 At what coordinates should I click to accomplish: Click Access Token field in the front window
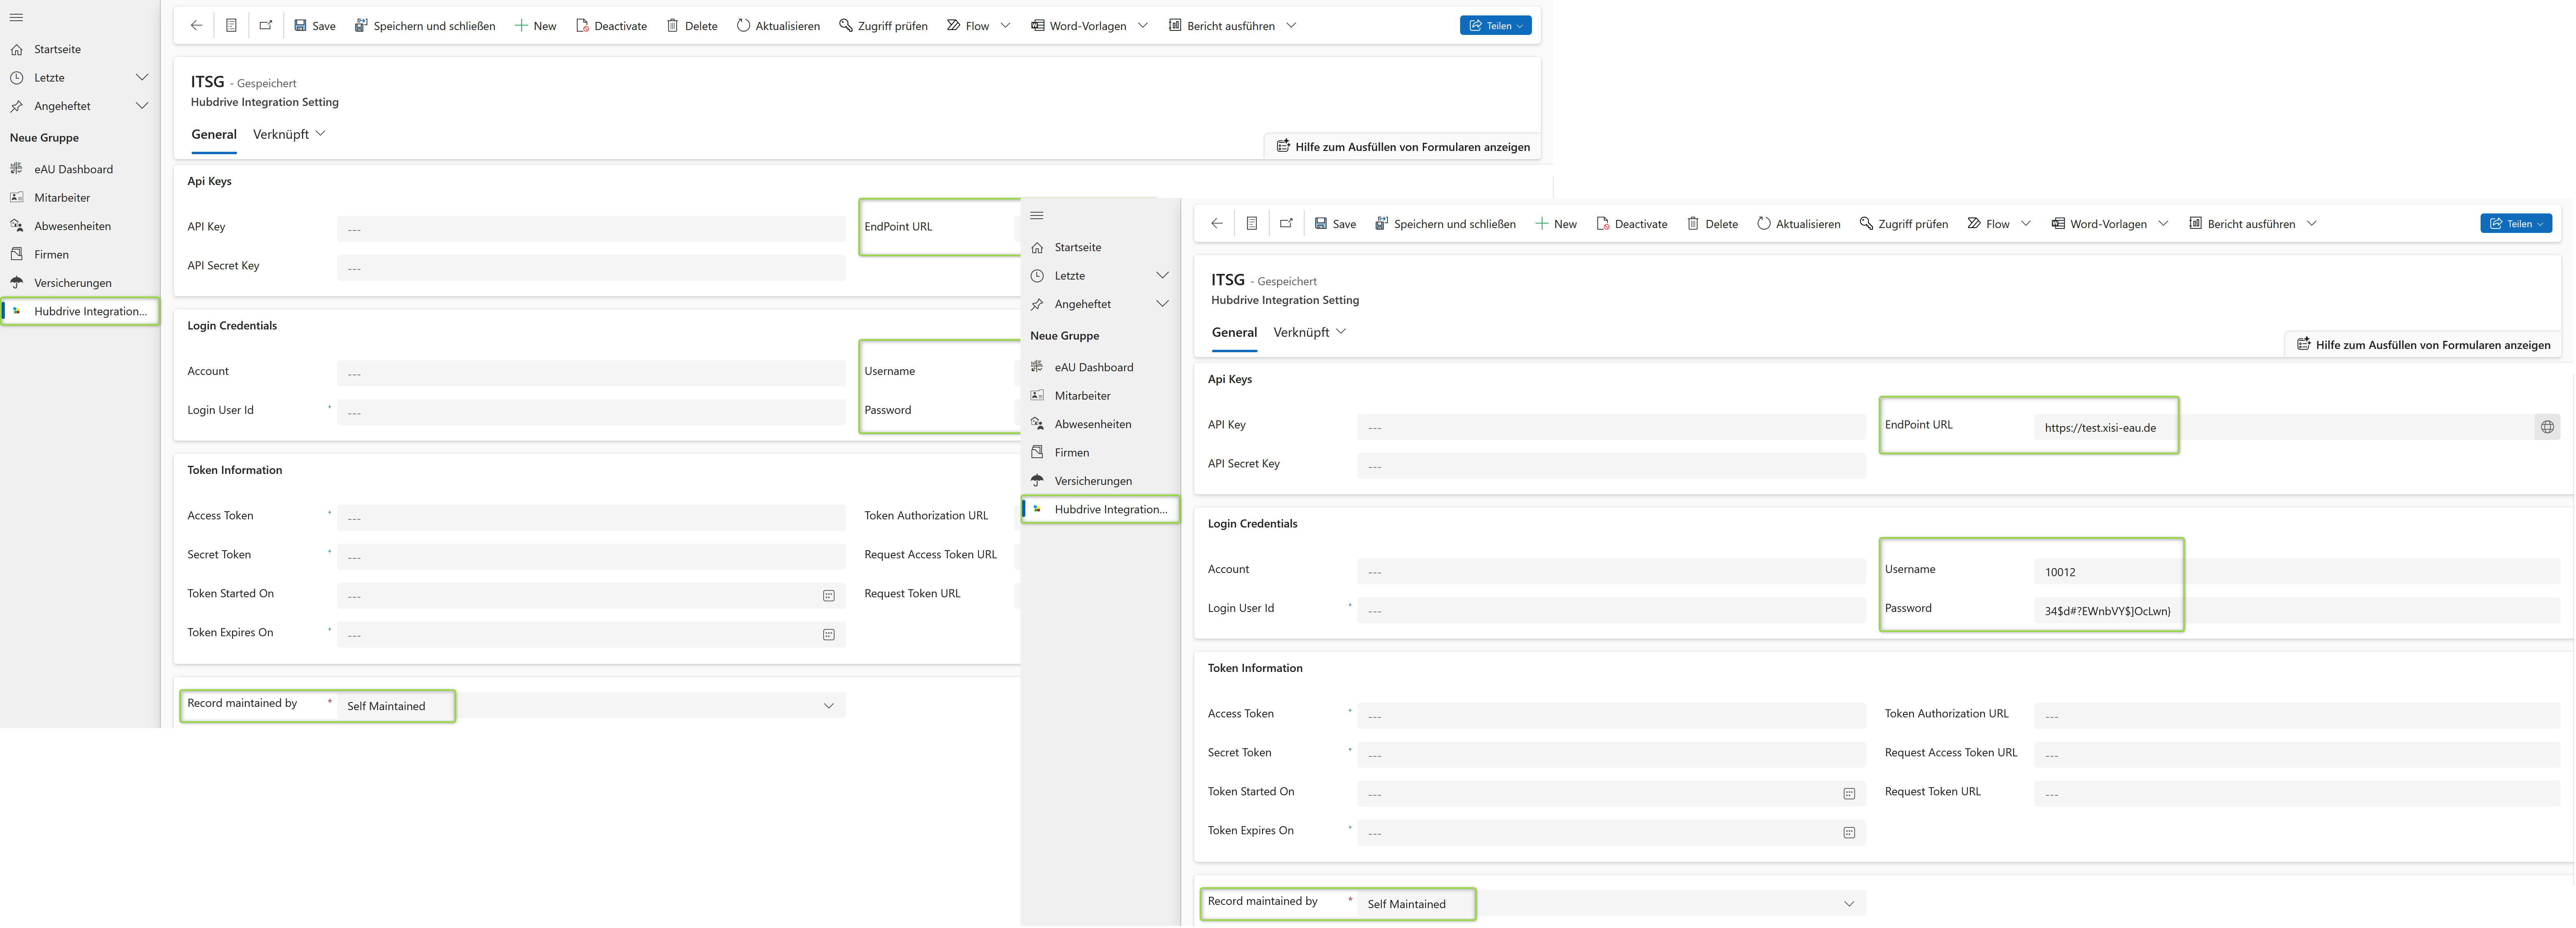tap(1612, 717)
